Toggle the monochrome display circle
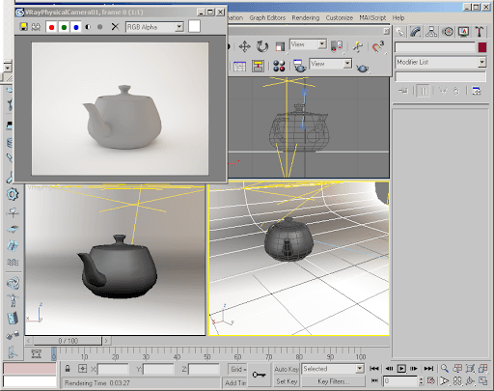The width and height of the screenshot is (494, 391). click(x=99, y=27)
